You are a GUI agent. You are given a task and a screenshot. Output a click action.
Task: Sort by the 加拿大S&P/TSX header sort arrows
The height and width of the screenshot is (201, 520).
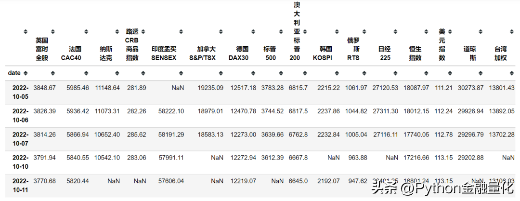tap(221, 32)
